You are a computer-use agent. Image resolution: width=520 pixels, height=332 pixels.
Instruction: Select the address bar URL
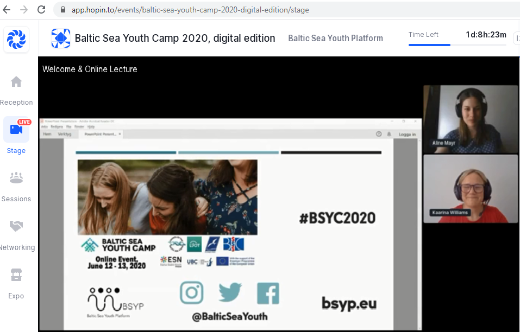[190, 10]
